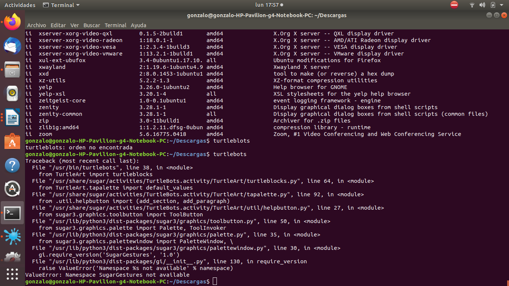Click the 'zeitgeist-core' package name

click(x=62, y=101)
